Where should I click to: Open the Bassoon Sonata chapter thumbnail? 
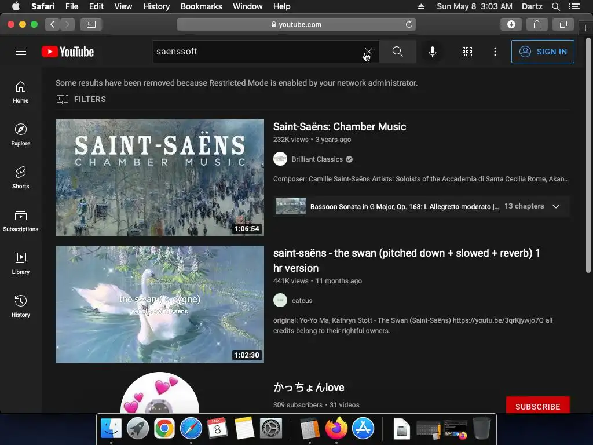pos(291,206)
